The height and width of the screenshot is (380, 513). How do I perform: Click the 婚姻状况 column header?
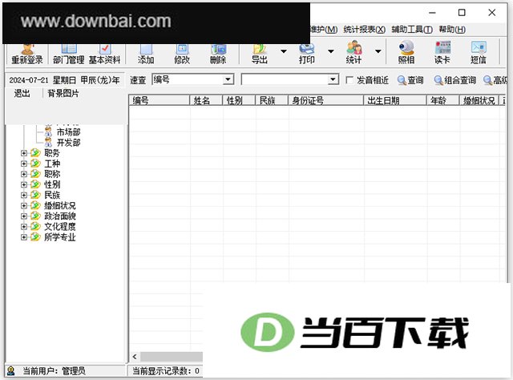(x=479, y=100)
